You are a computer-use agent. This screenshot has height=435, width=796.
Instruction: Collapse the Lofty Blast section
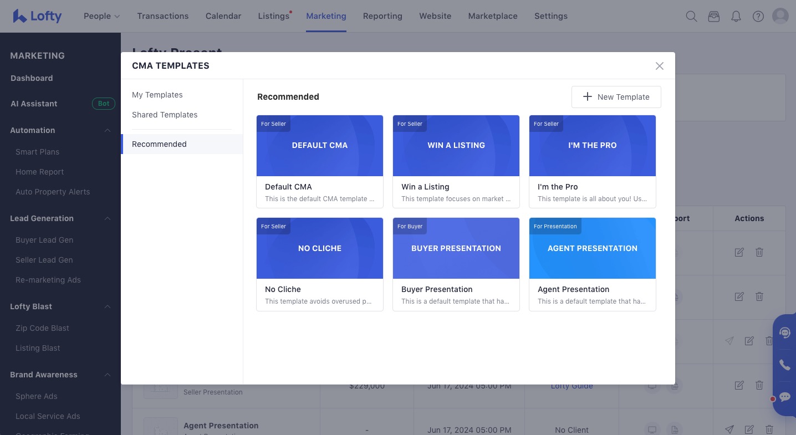(x=108, y=306)
